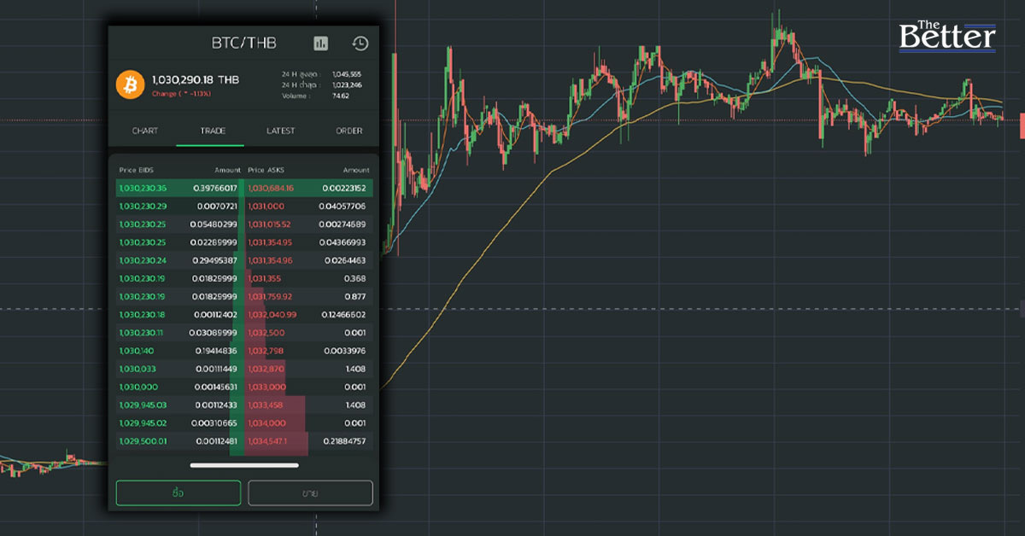Select the lowest bid 1,029,500.01
The image size is (1025, 536).
click(143, 441)
